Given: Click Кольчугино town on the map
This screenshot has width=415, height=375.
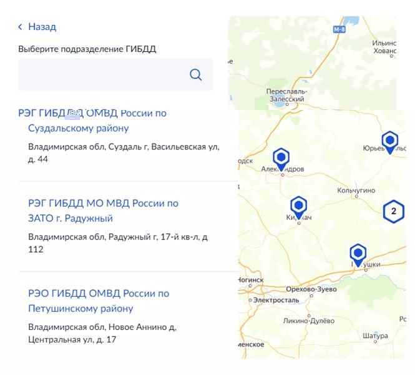Looking at the screenshot, I should coord(356,190).
